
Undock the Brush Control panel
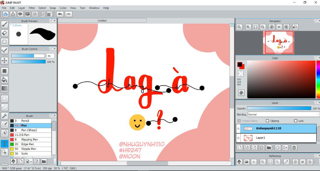[x=51, y=49]
